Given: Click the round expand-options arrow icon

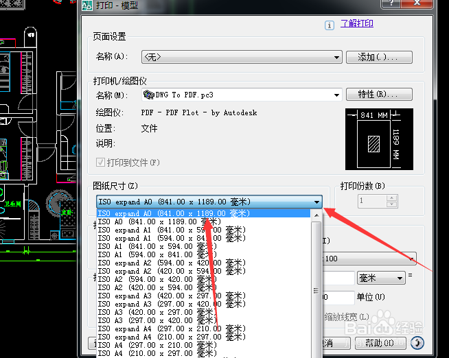Looking at the screenshot, I should click(x=417, y=342).
